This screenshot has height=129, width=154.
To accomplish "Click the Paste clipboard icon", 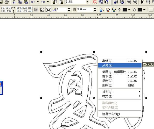I will pyautogui.click(x=26, y=2).
